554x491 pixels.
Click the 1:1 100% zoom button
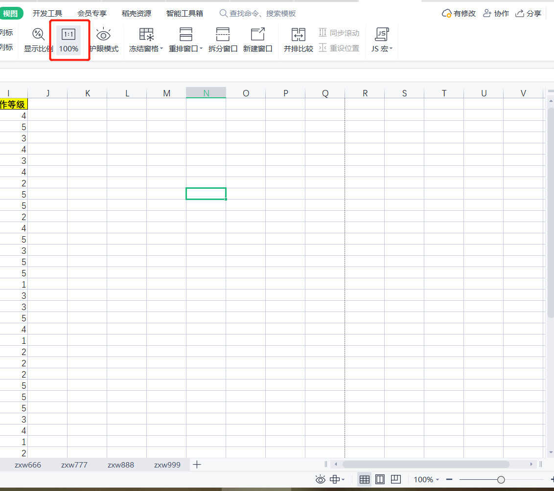pyautogui.click(x=69, y=40)
